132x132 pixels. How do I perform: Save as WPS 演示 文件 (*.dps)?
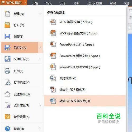(85, 22)
